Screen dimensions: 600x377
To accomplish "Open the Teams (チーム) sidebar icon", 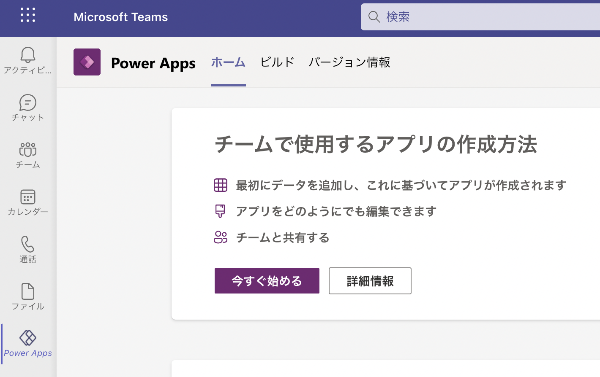I will click(x=28, y=150).
